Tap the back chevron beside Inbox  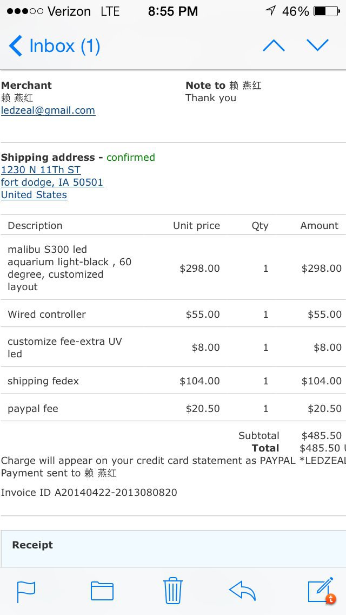[x=16, y=46]
